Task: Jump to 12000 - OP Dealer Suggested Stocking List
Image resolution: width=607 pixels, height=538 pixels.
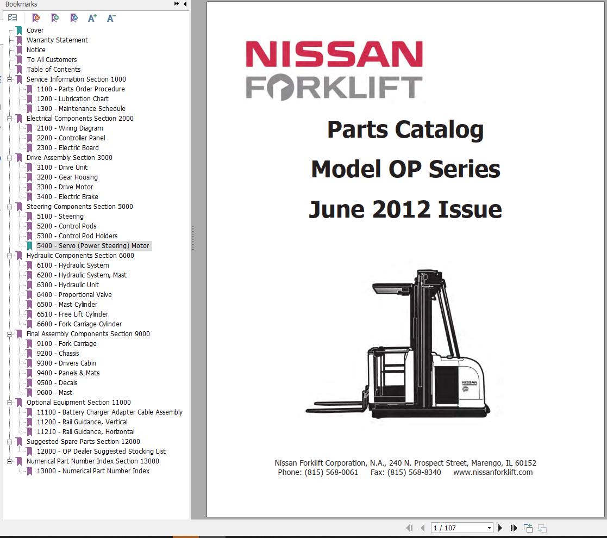Action: tap(101, 452)
